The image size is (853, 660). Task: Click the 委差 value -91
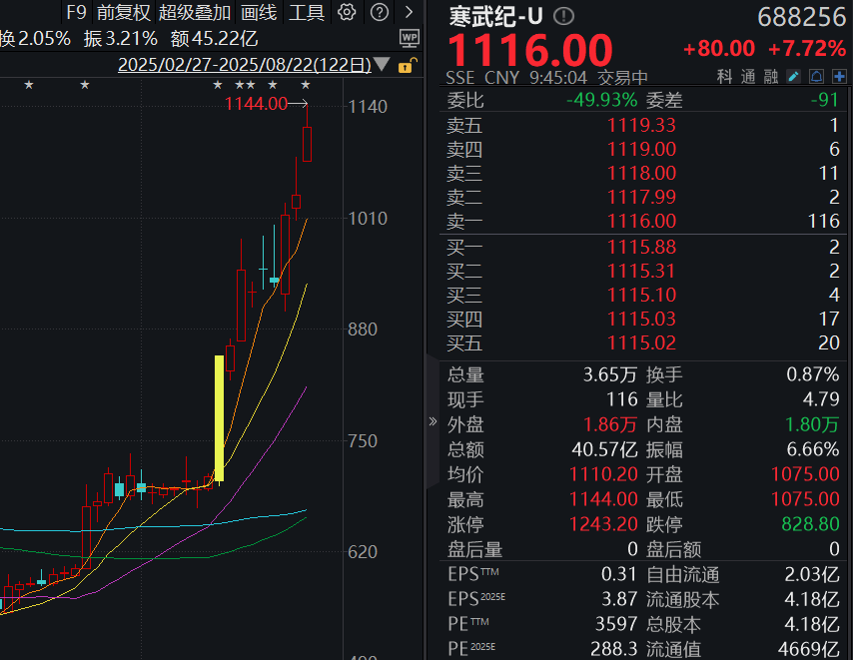(x=824, y=100)
